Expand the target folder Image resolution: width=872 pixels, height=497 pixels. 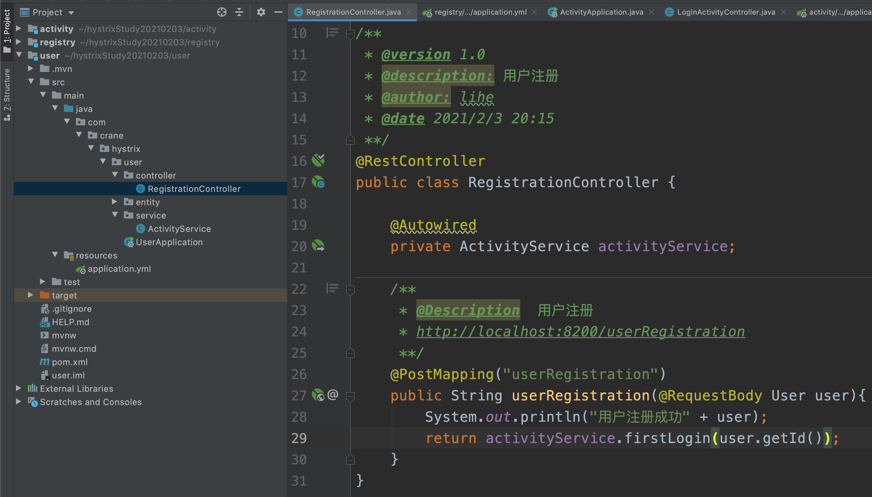pos(30,295)
